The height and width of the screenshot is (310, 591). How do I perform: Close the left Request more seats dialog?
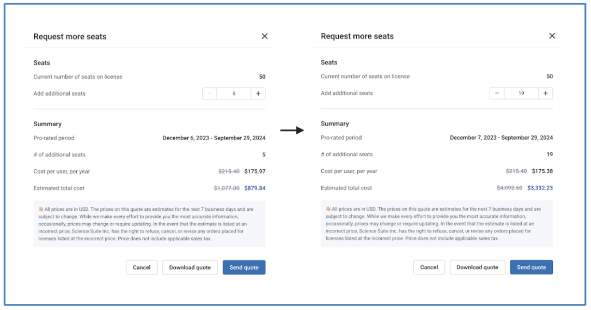pos(264,36)
